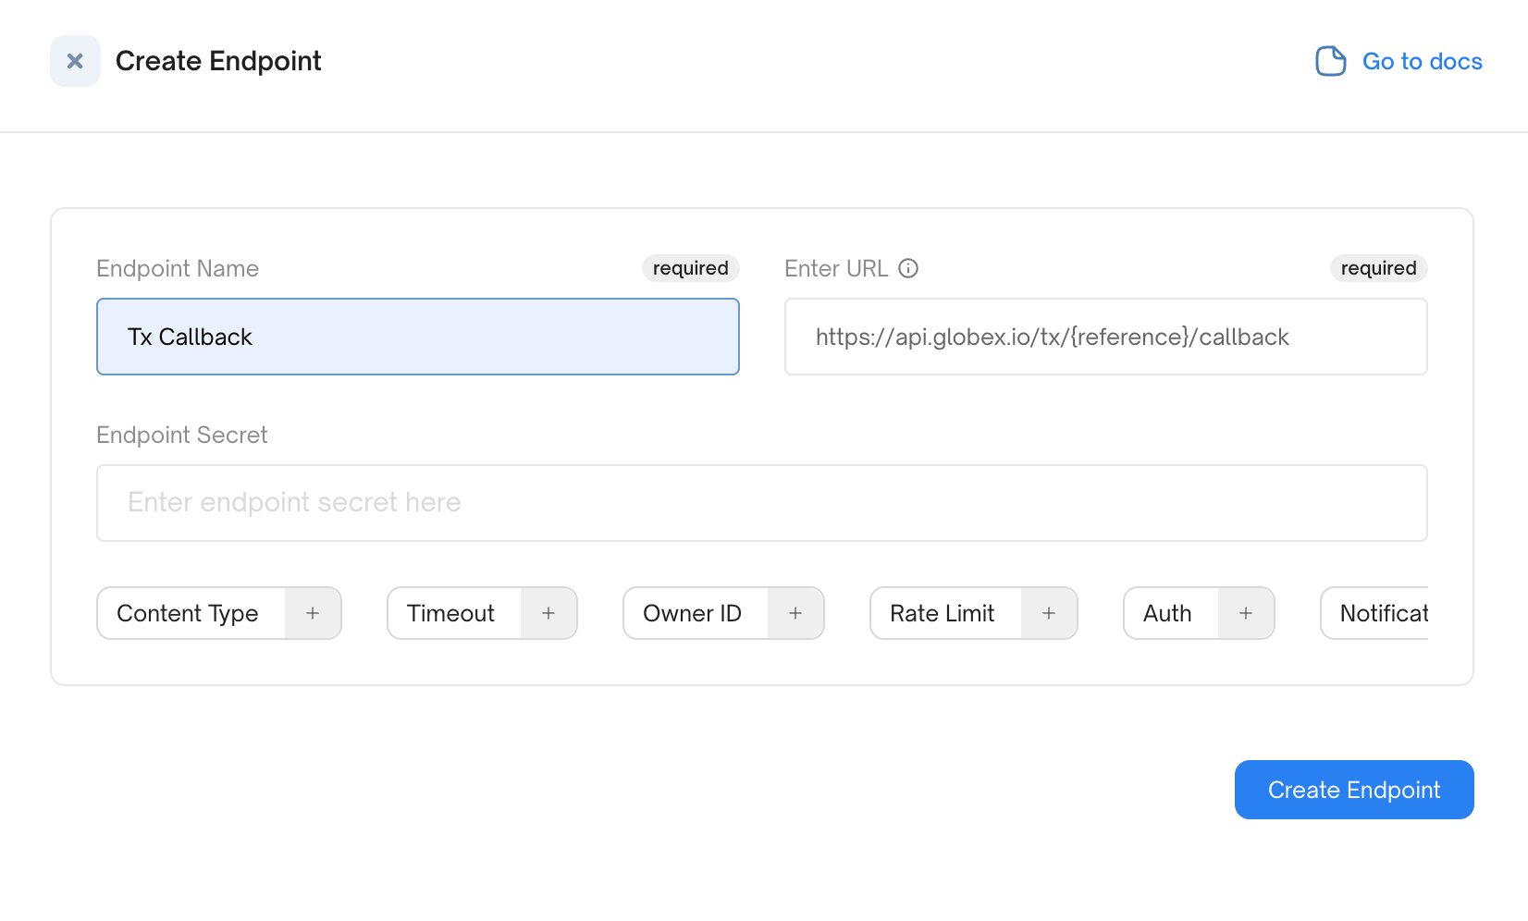This screenshot has width=1528, height=921.
Task: Add Owner ID via the plus icon
Action: tap(795, 613)
